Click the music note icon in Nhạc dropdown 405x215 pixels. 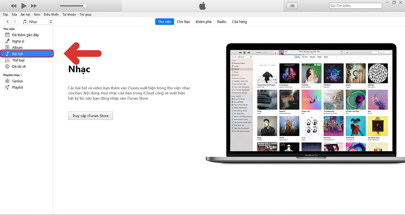pyautogui.click(x=25, y=21)
